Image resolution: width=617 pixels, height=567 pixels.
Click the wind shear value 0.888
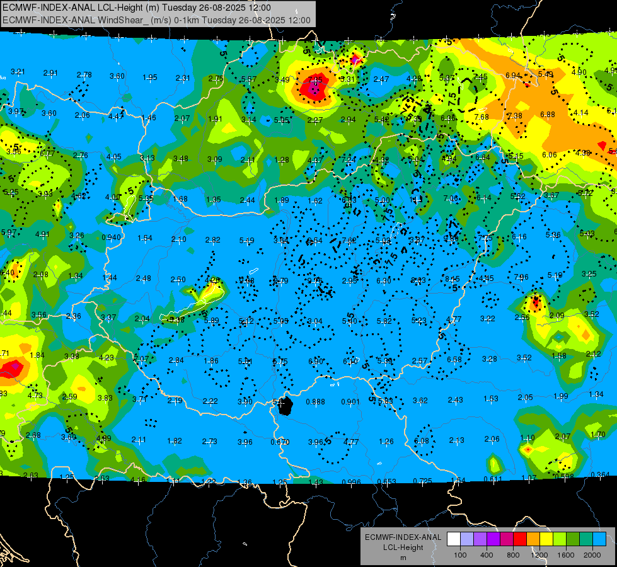click(x=316, y=401)
